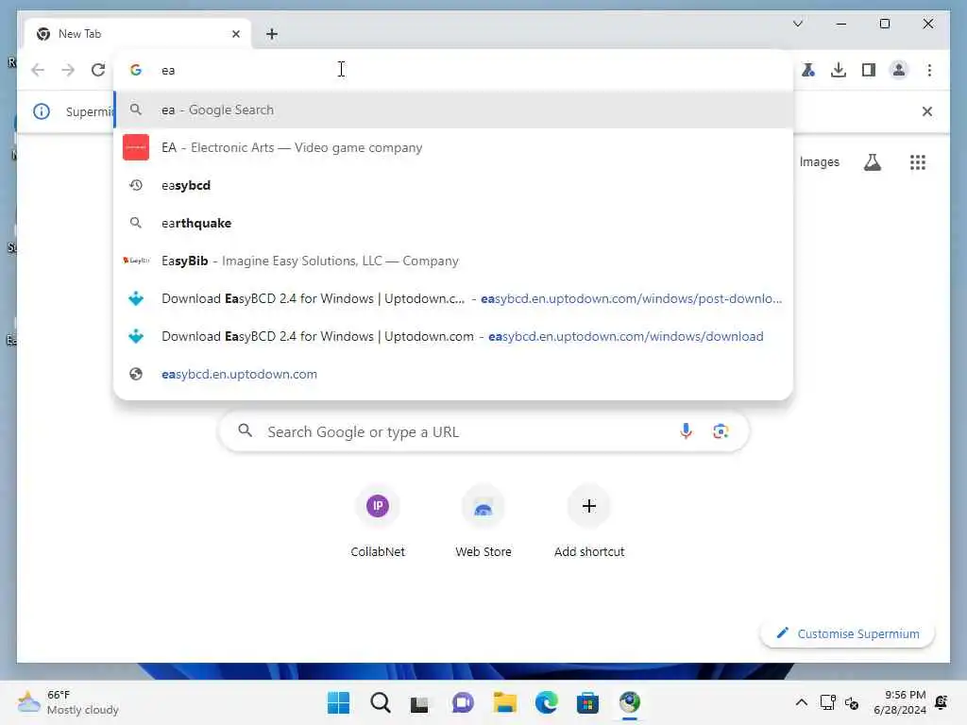Show hidden system tray icons
967x725 pixels.
click(801, 702)
